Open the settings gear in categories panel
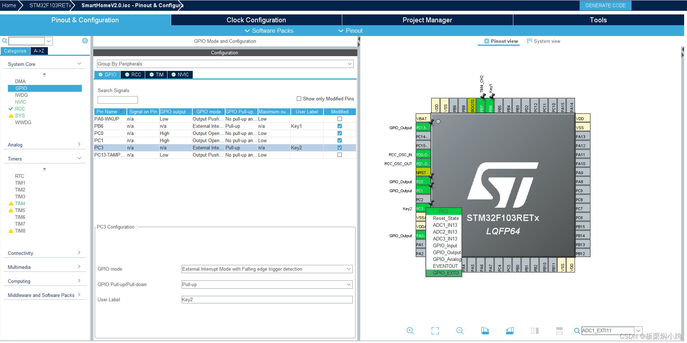This screenshot has height=343, width=687. [x=85, y=41]
